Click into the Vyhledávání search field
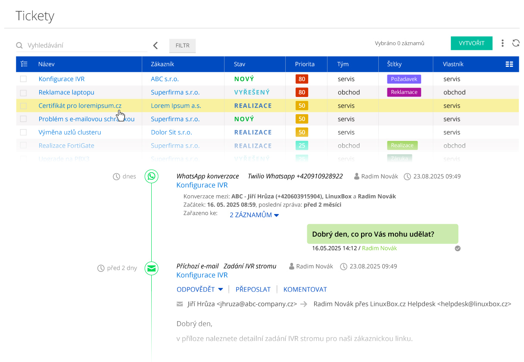The image size is (524, 362). click(86, 45)
